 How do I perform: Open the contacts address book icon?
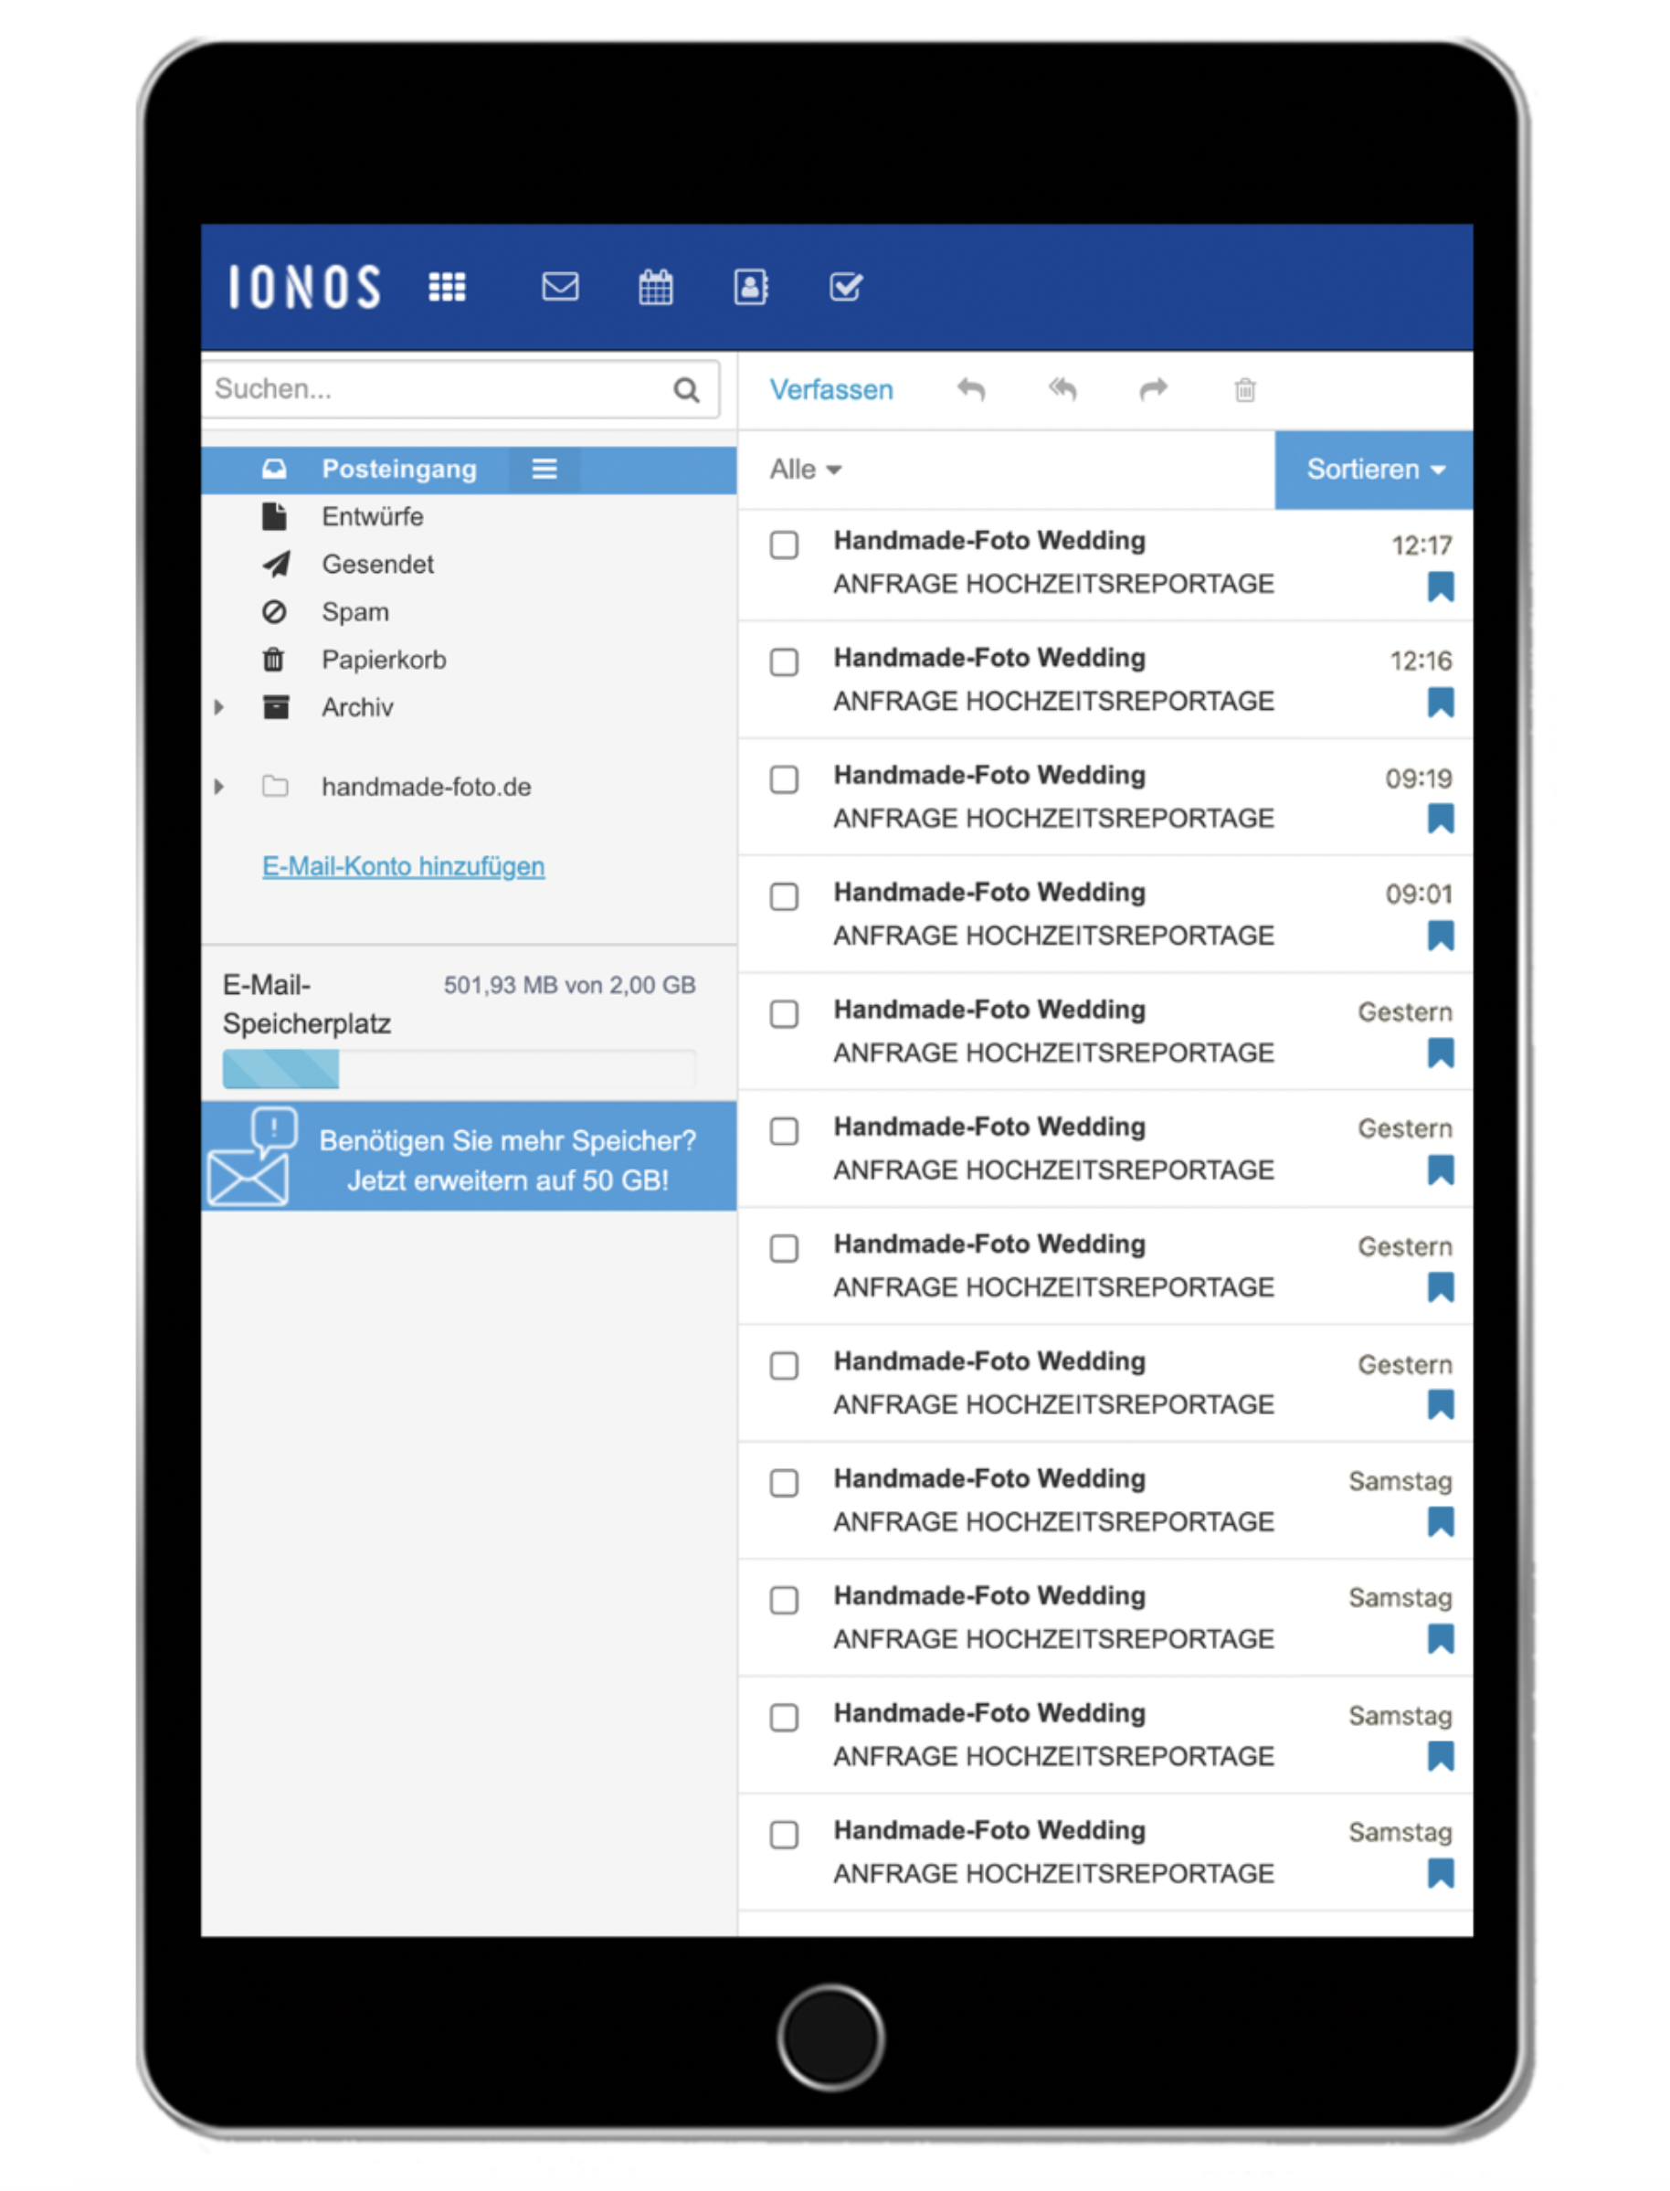pos(751,287)
